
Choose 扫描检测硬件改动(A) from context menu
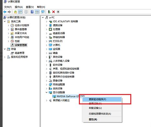(102, 114)
